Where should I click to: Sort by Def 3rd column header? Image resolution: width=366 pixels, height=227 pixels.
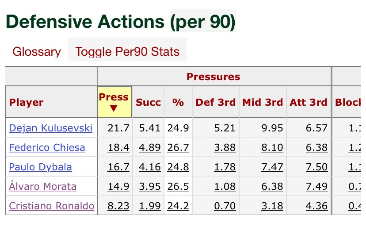pyautogui.click(x=216, y=103)
